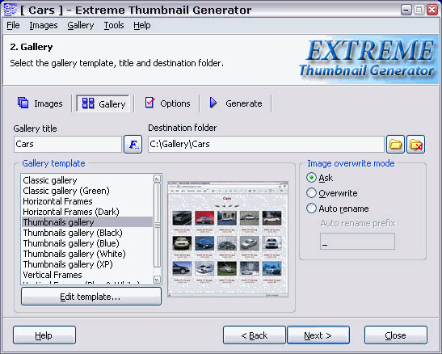Click the template preview thumbnail

tap(228, 239)
